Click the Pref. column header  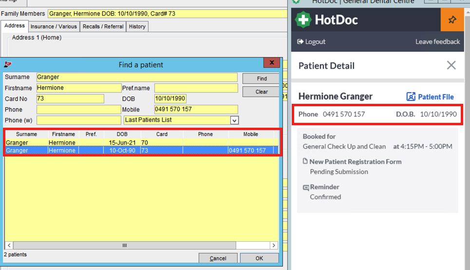point(91,134)
